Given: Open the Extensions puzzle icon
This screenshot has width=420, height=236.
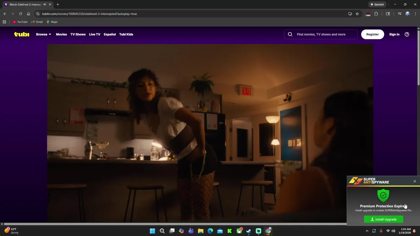Looking at the screenshot, I should tap(376, 14).
